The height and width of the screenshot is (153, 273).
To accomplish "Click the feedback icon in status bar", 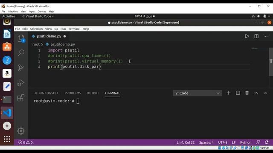I will [x=258, y=142].
